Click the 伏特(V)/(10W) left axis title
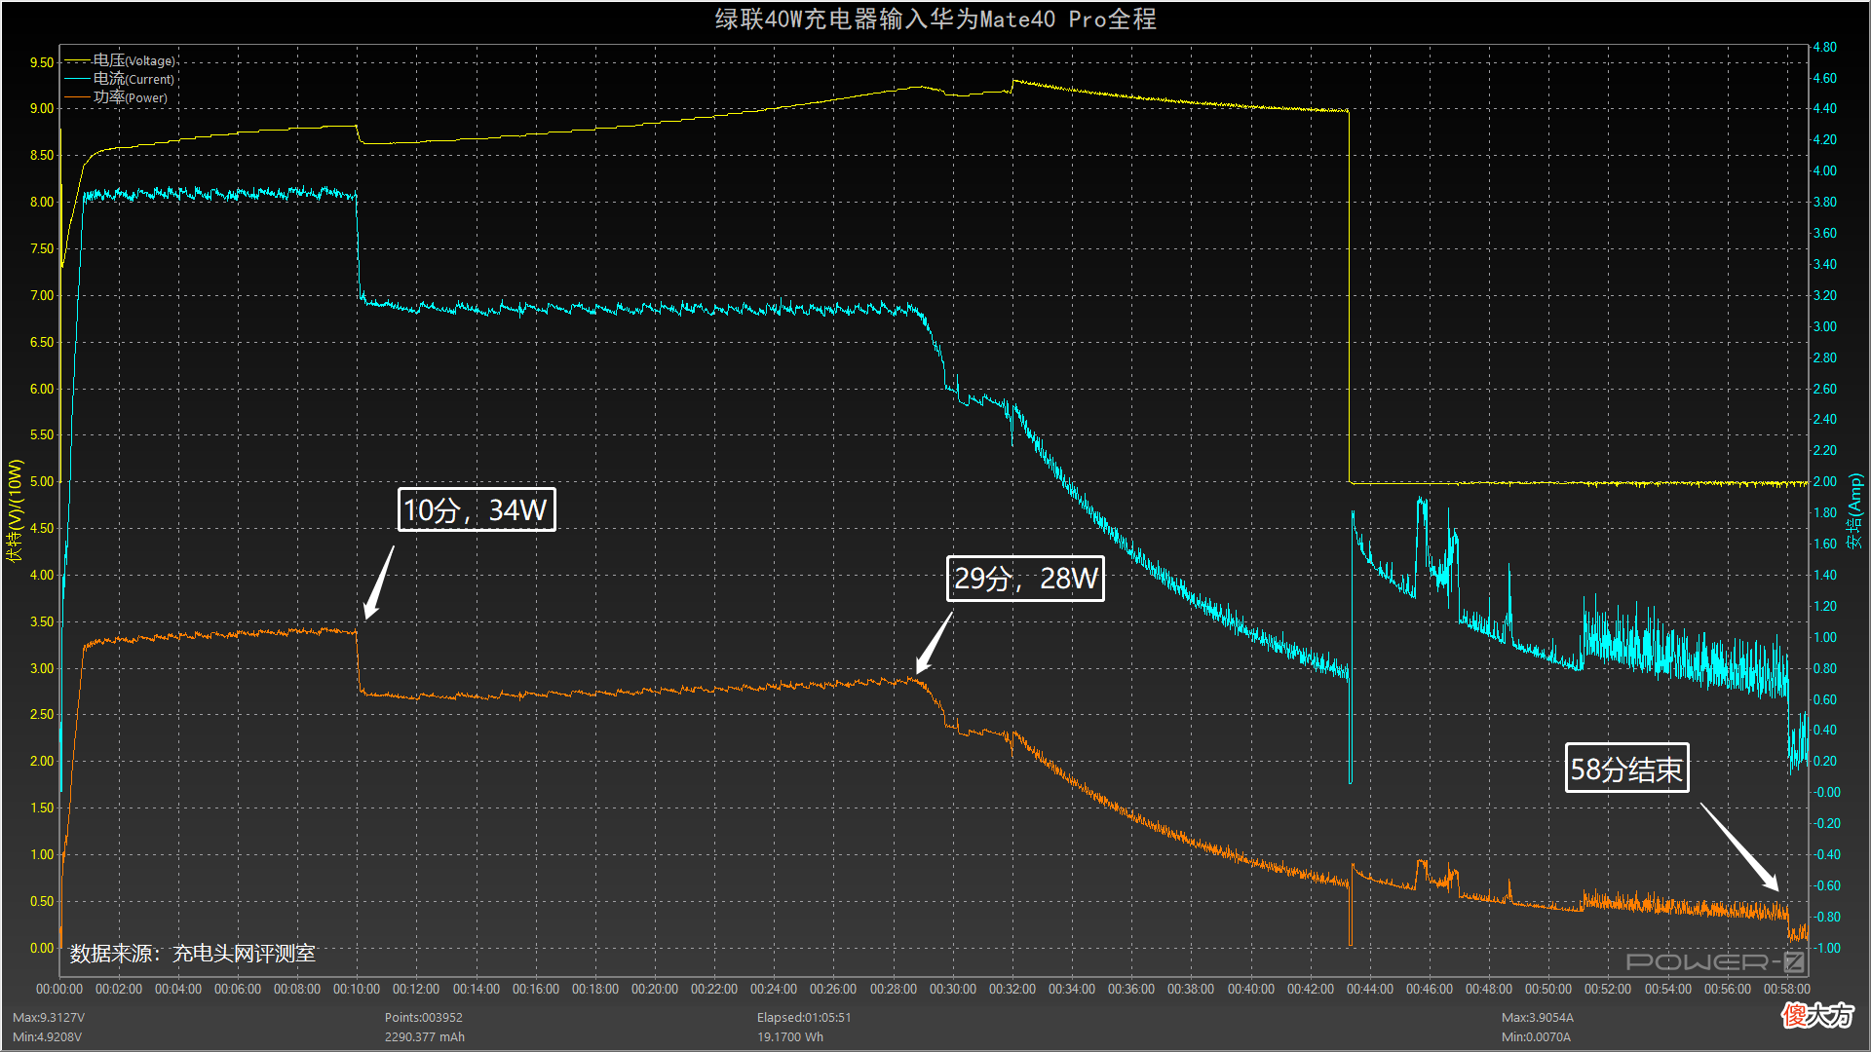The width and height of the screenshot is (1871, 1052). pyautogui.click(x=15, y=510)
